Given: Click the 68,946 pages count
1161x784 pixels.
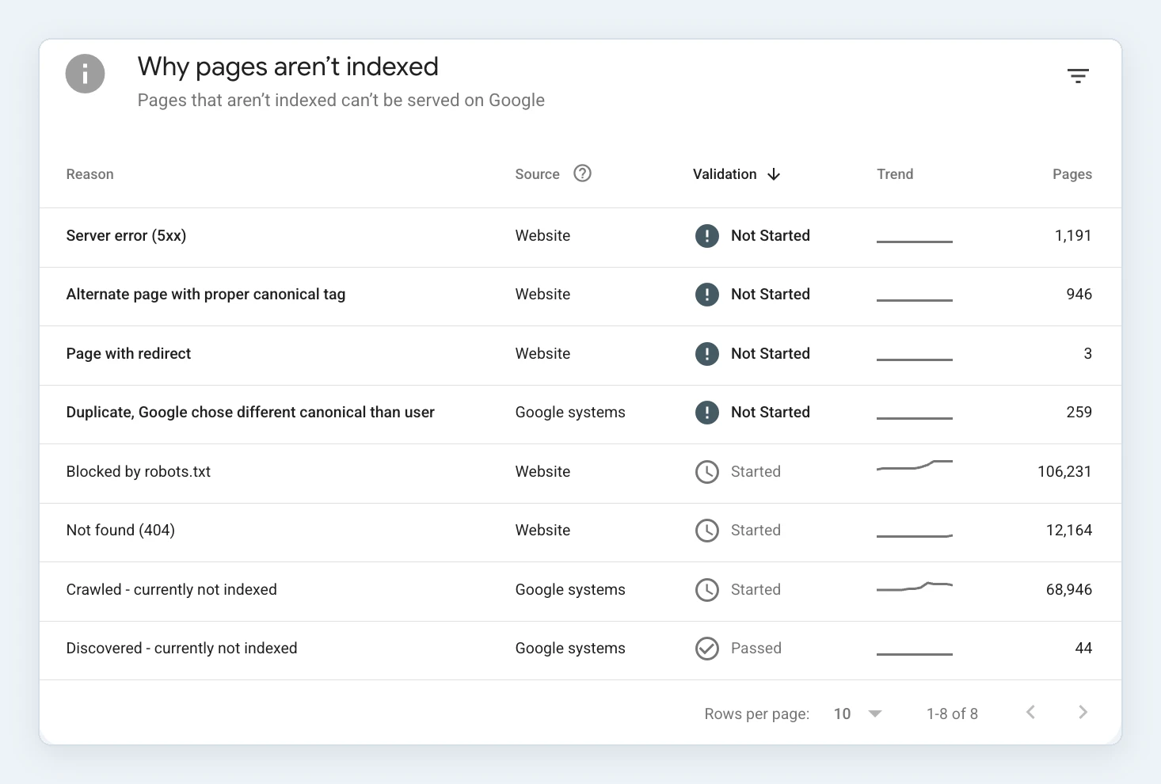Looking at the screenshot, I should pos(1069,590).
